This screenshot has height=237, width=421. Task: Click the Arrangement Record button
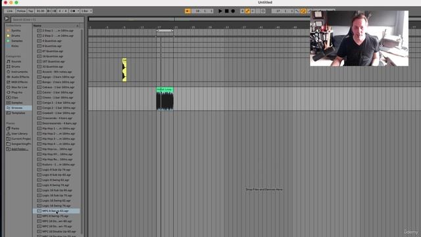tap(233, 11)
